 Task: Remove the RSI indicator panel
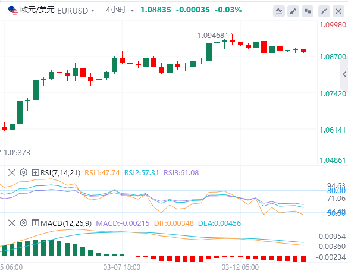[12, 172]
